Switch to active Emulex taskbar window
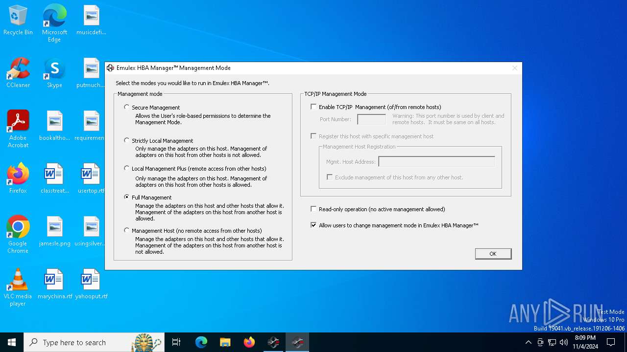Image resolution: width=627 pixels, height=352 pixels. click(297, 342)
